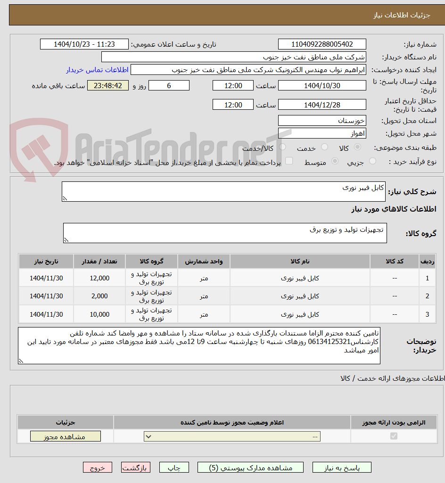The width and height of the screenshot is (445, 483).
Task: Click date 1404/11/30 in row 2
Action: pyautogui.click(x=46, y=296)
